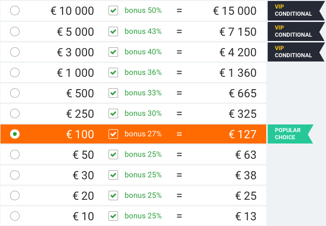Click the VIP Conditional badge for € 7 150
This screenshot has width=326, height=226.
pyautogui.click(x=296, y=31)
